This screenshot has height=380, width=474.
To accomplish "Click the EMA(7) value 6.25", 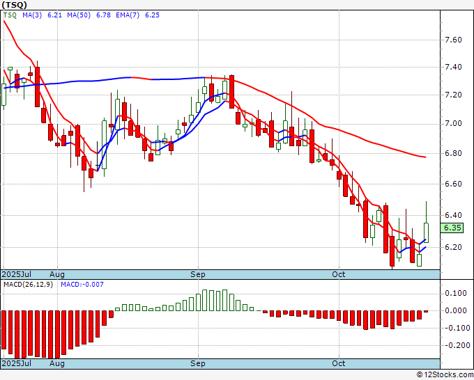I will point(152,15).
